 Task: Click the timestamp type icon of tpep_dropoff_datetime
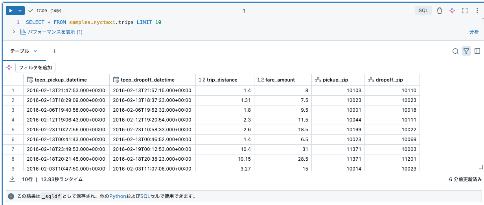click(x=116, y=80)
